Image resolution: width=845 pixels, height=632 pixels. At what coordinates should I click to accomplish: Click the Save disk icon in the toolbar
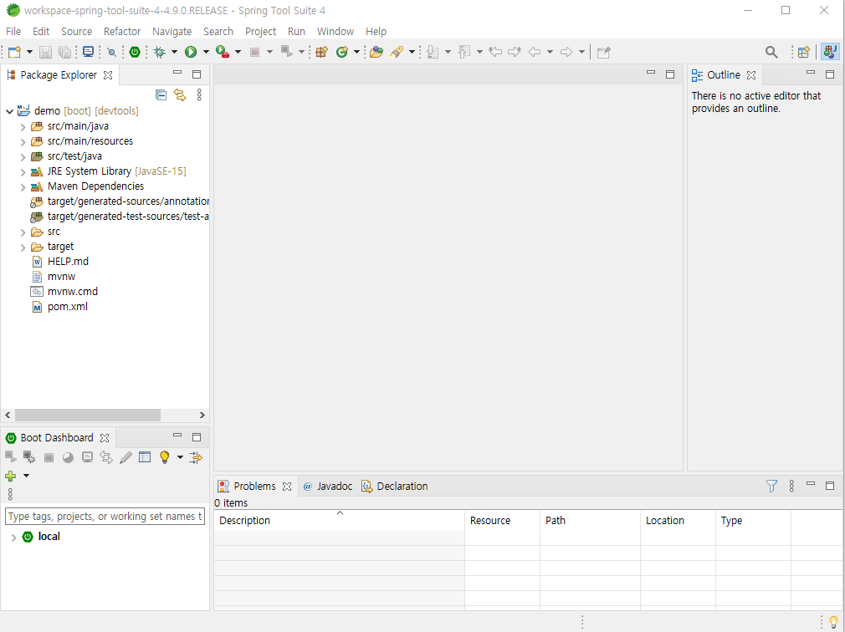pyautogui.click(x=46, y=52)
